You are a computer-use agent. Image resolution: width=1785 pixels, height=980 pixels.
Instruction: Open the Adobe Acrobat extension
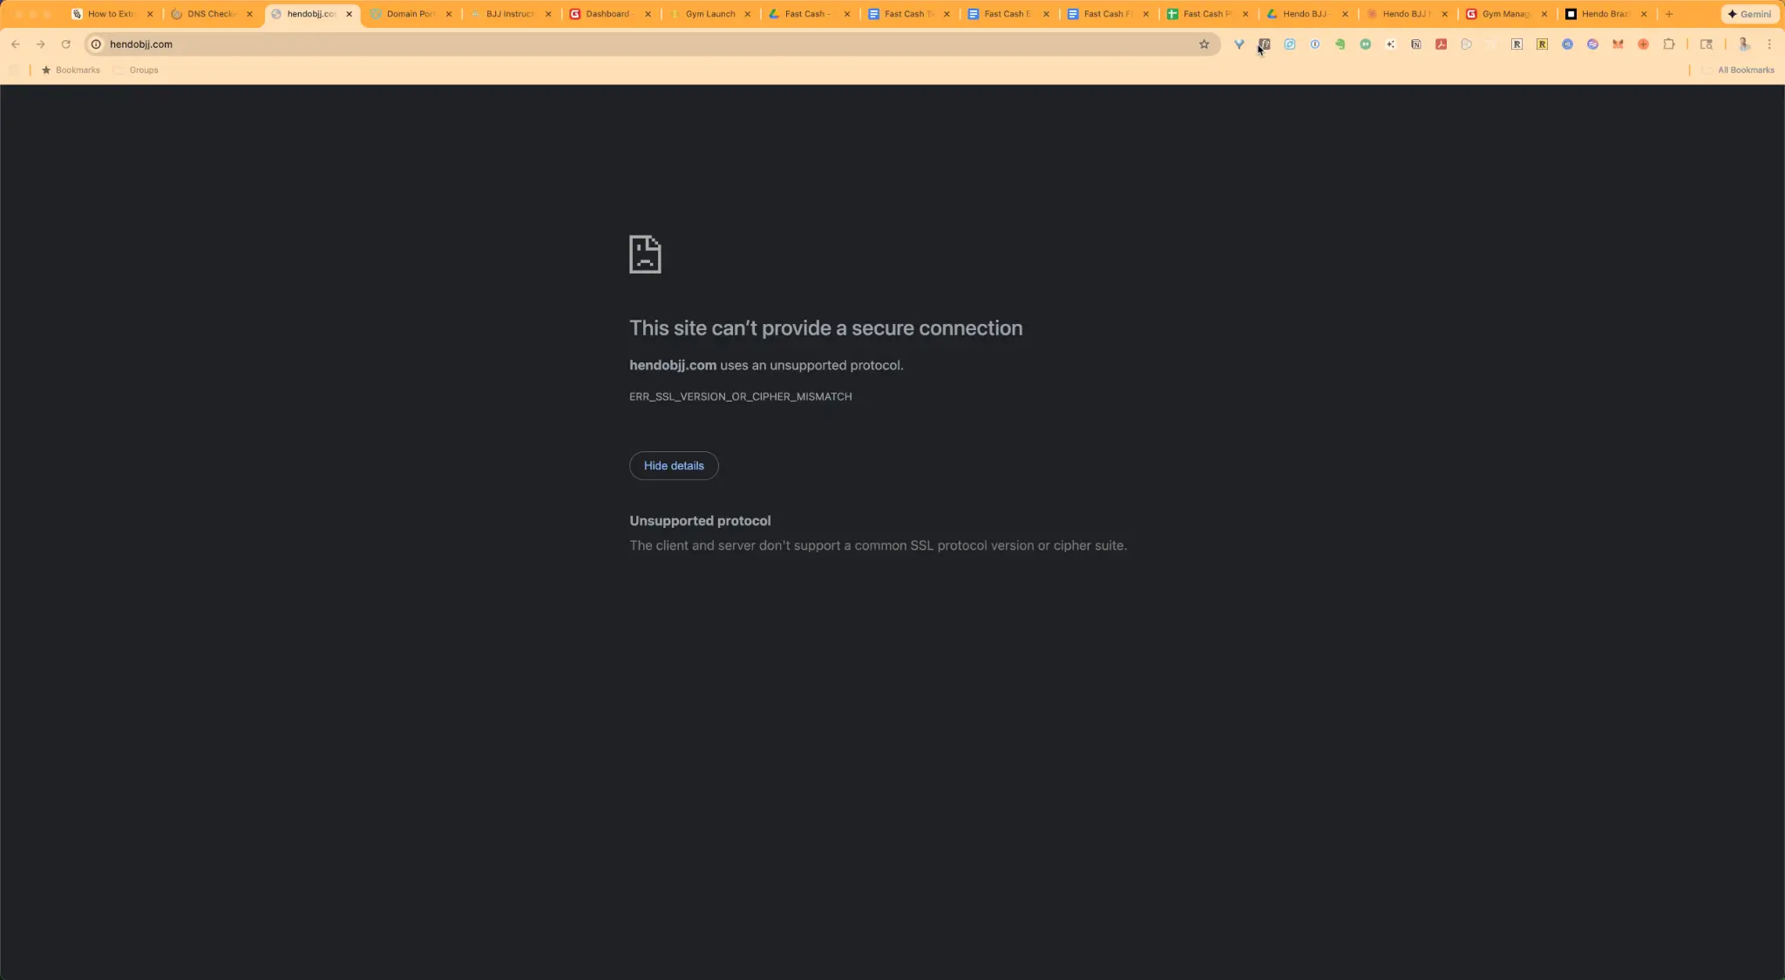(x=1441, y=44)
